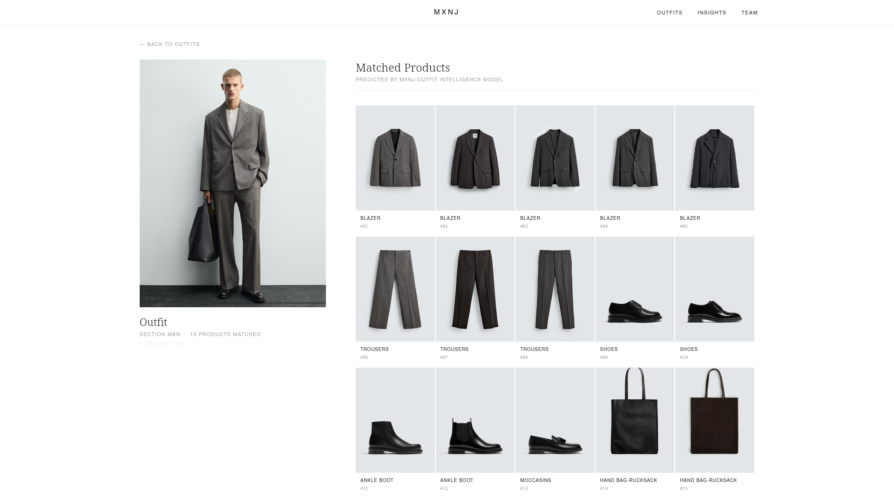This screenshot has width=894, height=502.
Task: Open Blazer #04 product image
Action: tap(635, 158)
